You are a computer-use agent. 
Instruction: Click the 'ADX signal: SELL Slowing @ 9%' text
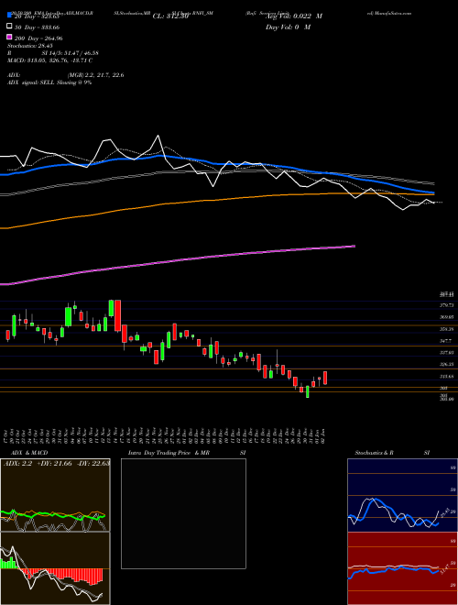tap(49, 82)
